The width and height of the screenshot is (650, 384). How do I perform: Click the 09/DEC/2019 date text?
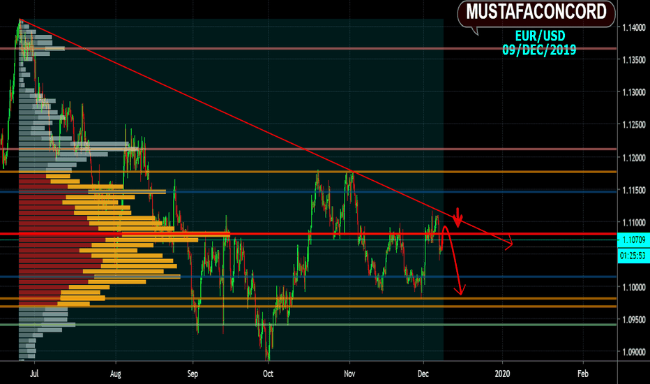coord(539,50)
